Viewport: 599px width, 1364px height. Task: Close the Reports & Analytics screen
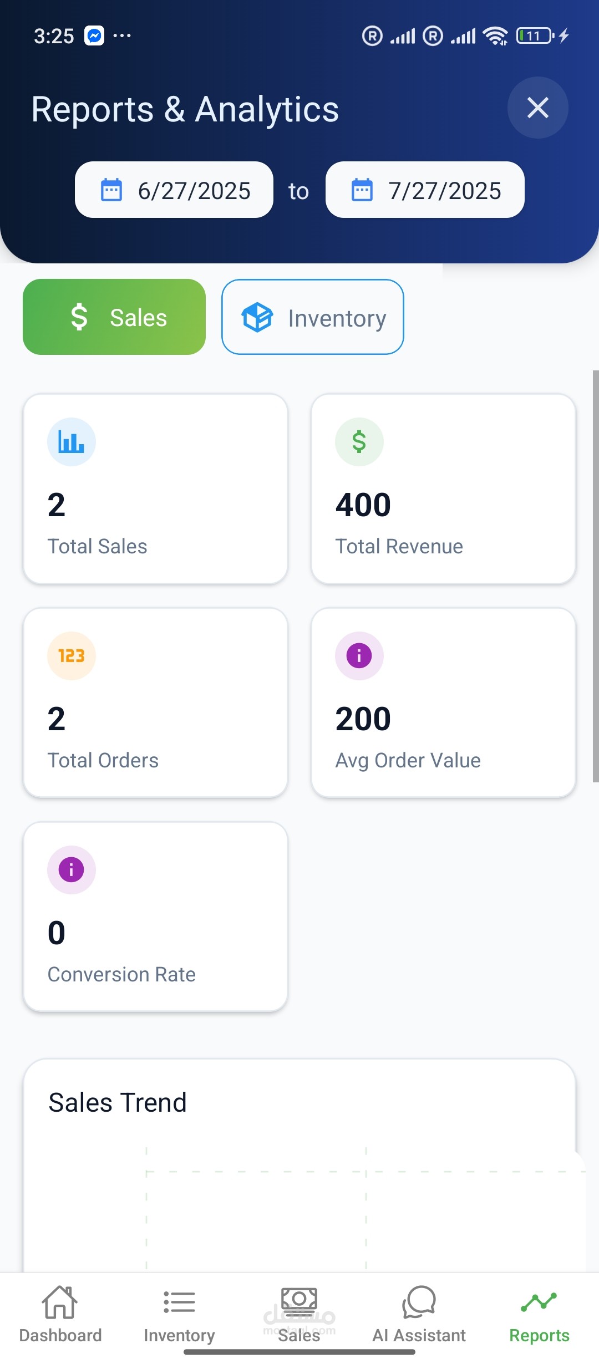pyautogui.click(x=537, y=108)
